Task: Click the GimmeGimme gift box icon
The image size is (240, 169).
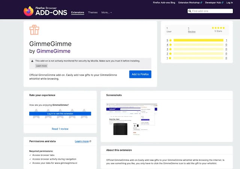Action: 34,30
